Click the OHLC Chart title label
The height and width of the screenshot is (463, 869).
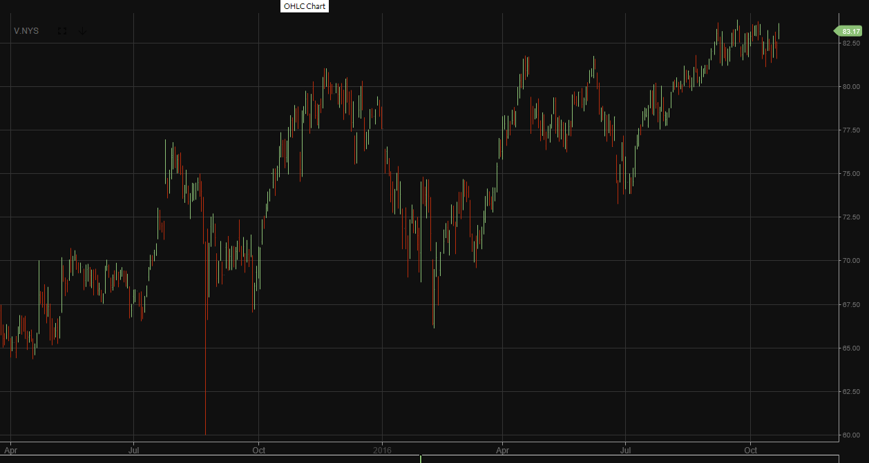click(305, 6)
